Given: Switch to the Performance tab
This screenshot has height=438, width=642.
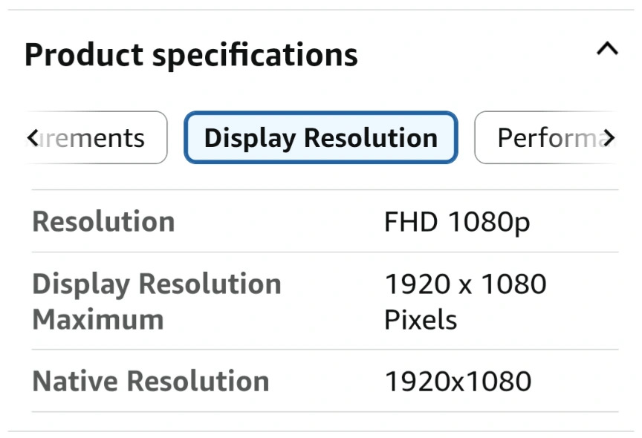Looking at the screenshot, I should tap(546, 137).
